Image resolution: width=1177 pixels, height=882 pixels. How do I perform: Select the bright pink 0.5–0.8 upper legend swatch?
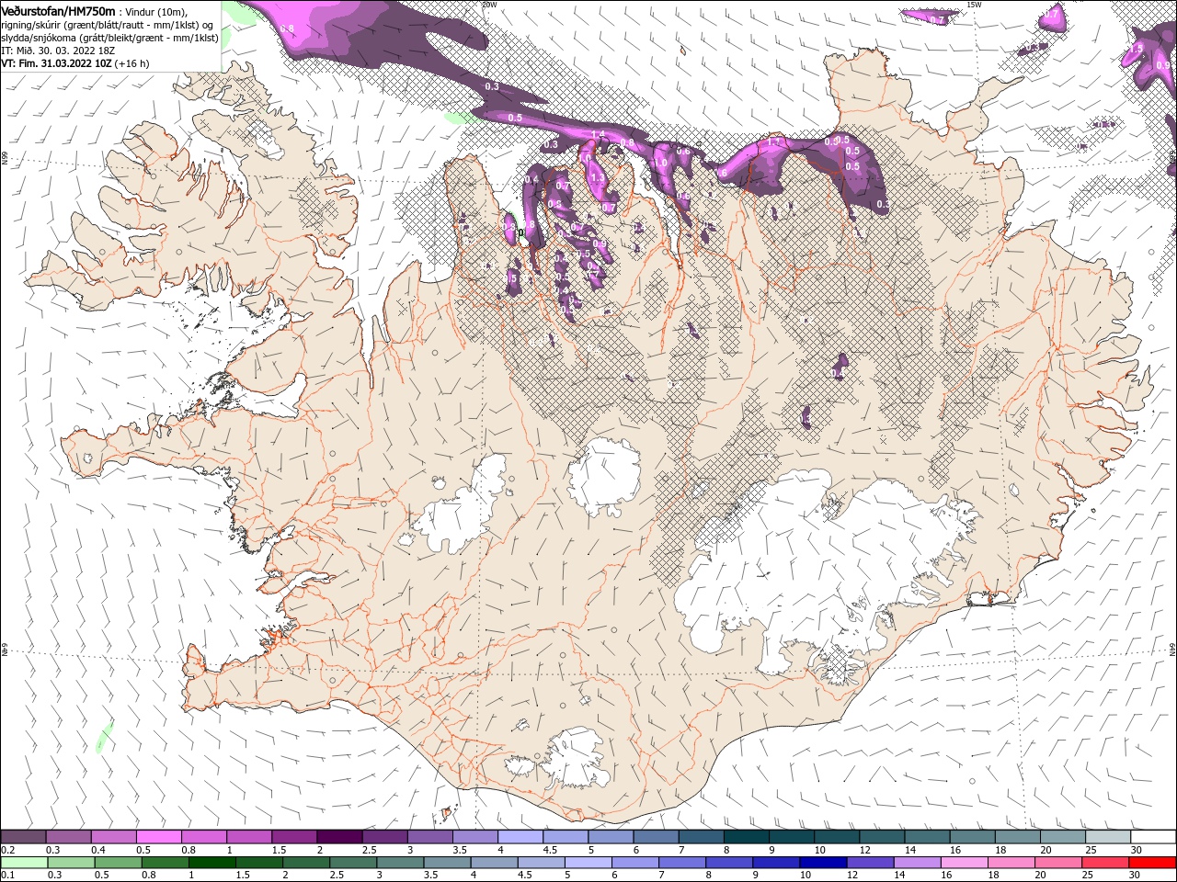coord(159,837)
